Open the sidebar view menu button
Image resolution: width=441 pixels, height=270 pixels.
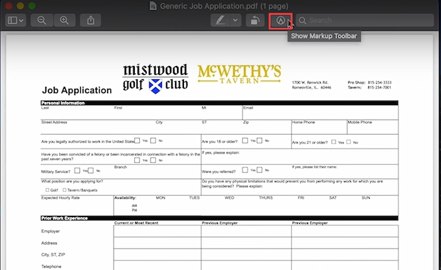tap(16, 20)
